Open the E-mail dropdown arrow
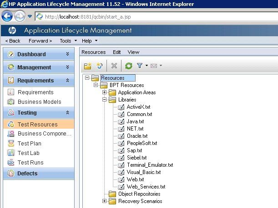This screenshot has height=208, width=278. (161, 66)
